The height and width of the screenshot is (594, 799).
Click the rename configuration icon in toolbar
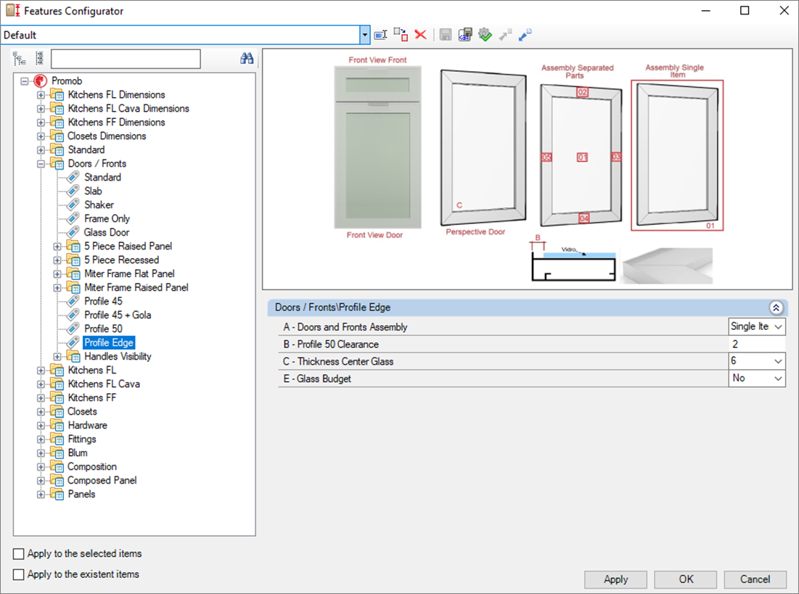(380, 35)
